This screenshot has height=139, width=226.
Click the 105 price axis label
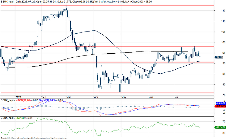point(223,32)
